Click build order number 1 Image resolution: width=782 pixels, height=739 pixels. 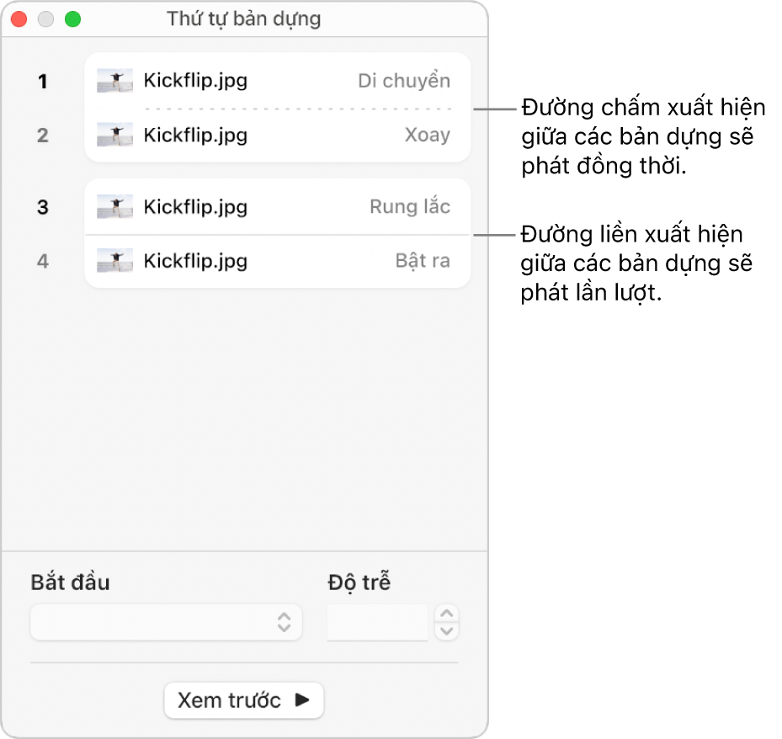(43, 82)
